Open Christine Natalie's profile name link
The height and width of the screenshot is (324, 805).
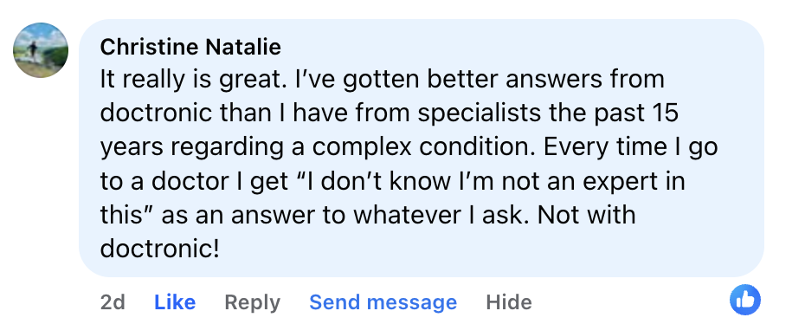coord(190,48)
